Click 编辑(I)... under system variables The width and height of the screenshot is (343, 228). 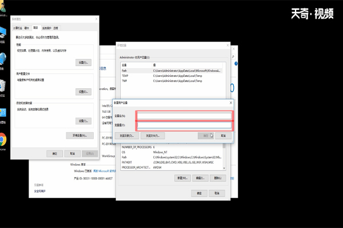coord(200,178)
